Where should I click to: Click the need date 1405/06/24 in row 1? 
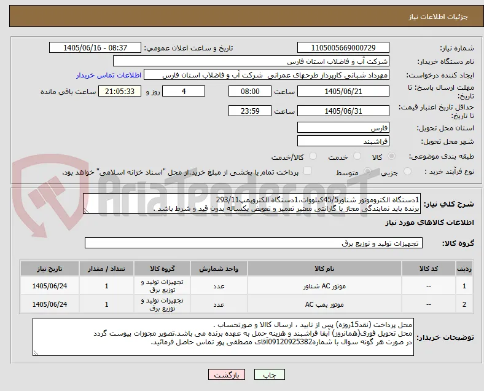(50, 286)
